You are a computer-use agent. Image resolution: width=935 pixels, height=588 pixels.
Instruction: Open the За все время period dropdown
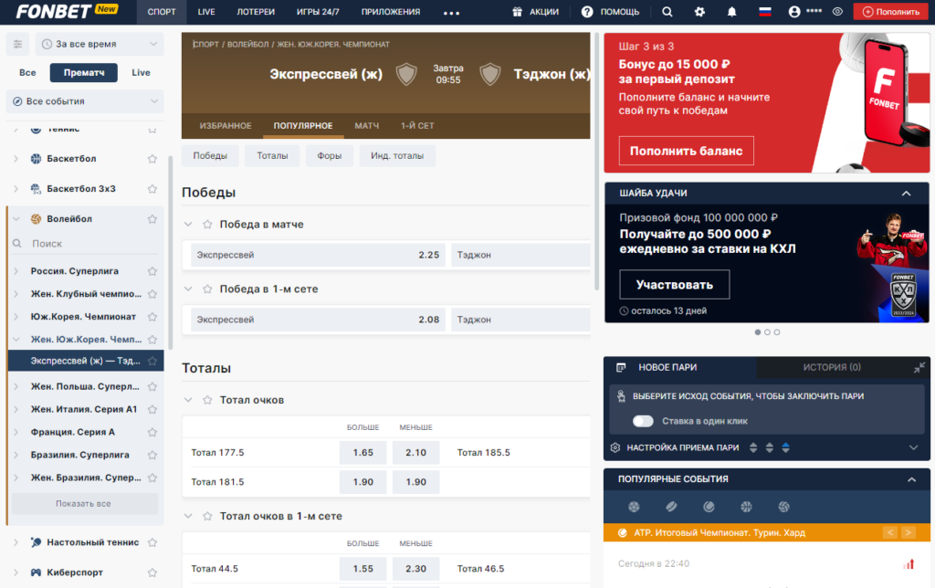pyautogui.click(x=100, y=44)
